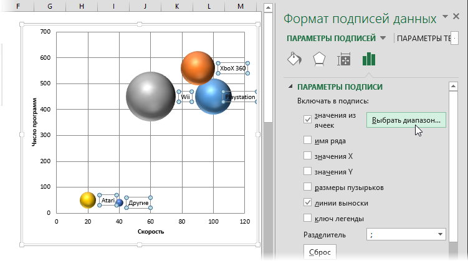This screenshot has width=468, height=261.
Task: Open the Effects pentagon icon
Action: (319, 59)
